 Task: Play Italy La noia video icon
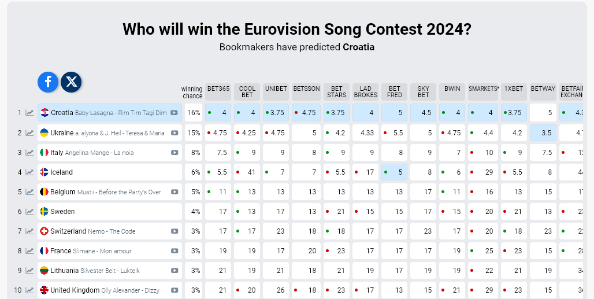click(174, 153)
